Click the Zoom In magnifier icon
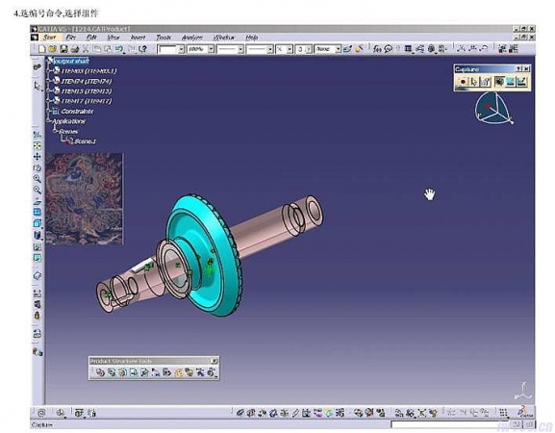The width and height of the screenshot is (555, 433). 38,179
